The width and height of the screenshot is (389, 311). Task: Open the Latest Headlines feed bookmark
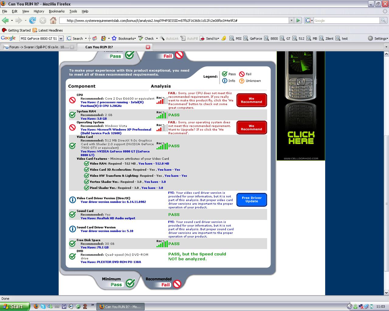pos(48,30)
